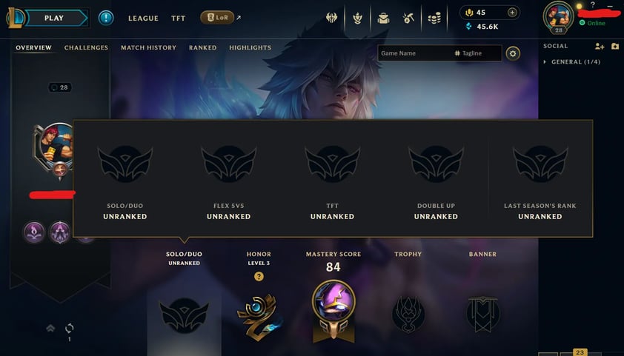Click the plus button to buy RP
This screenshot has width=624, height=356.
click(x=512, y=13)
